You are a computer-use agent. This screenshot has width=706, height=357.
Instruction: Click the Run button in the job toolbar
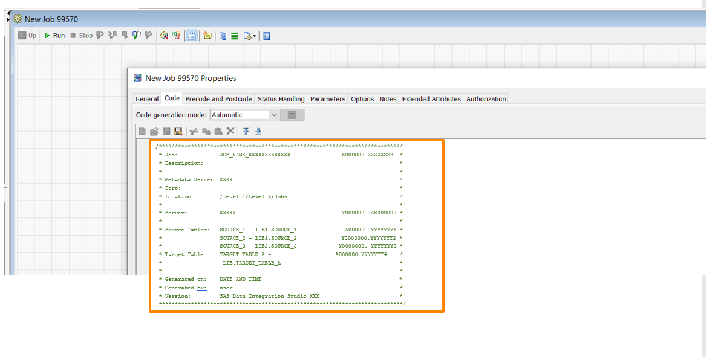point(54,36)
